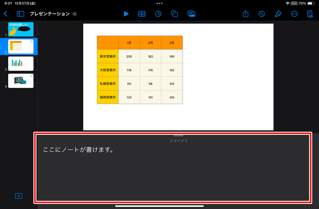This screenshot has width=319, height=209.
Task: Open the プレゼンテーション title dropdown chevron
Action: pos(75,14)
